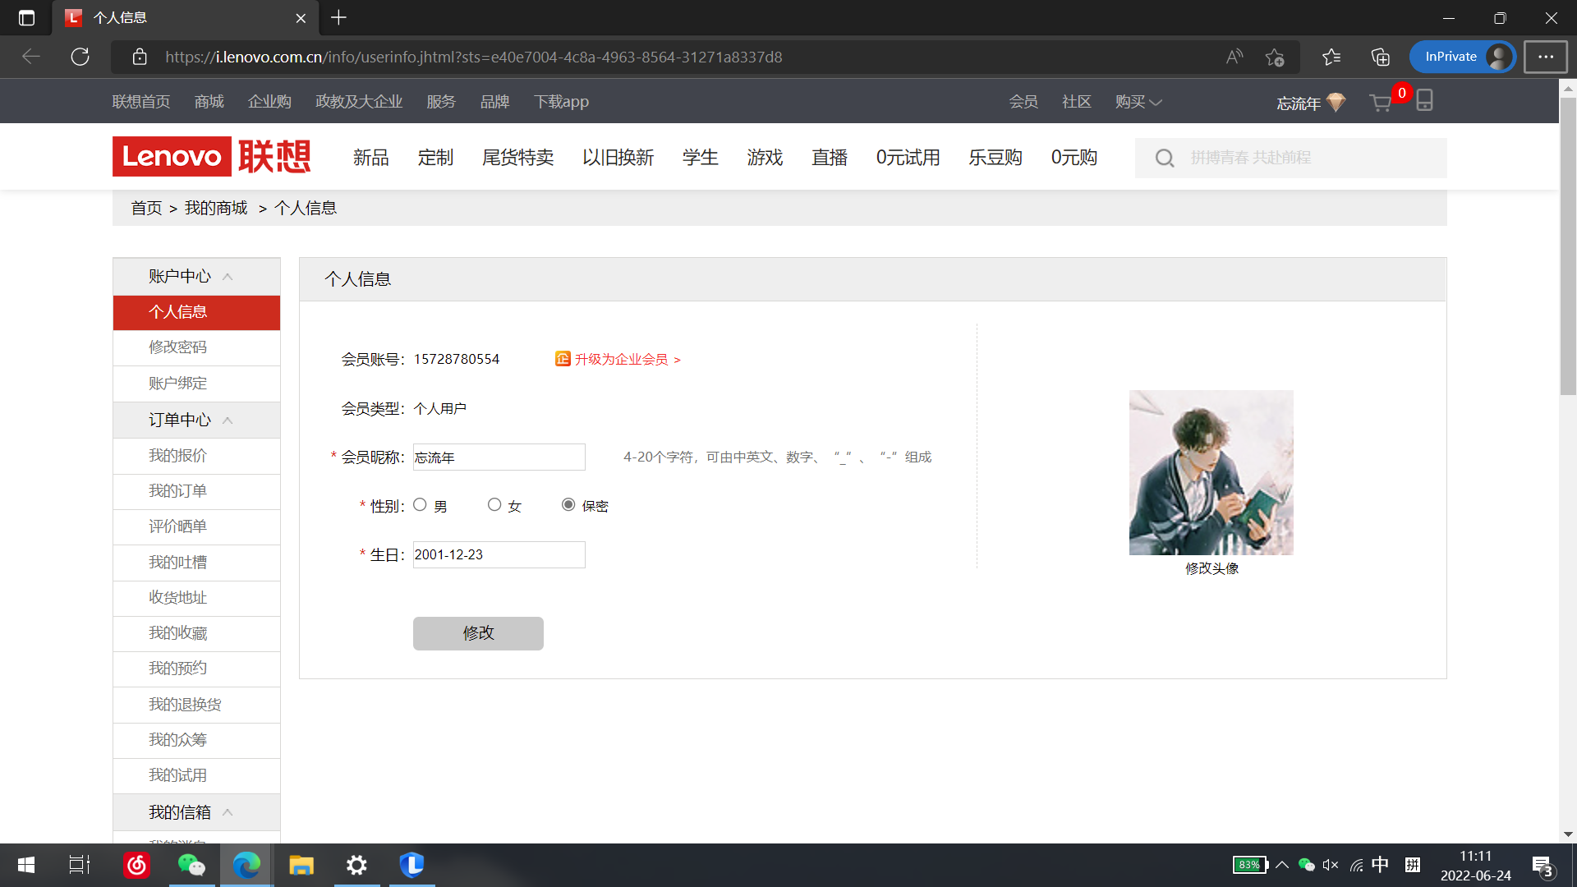Open the 定制 navigation tab
This screenshot has height=887, width=1577.
(435, 158)
